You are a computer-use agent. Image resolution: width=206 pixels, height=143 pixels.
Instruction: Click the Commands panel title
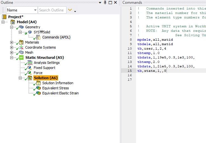coord(132,3)
